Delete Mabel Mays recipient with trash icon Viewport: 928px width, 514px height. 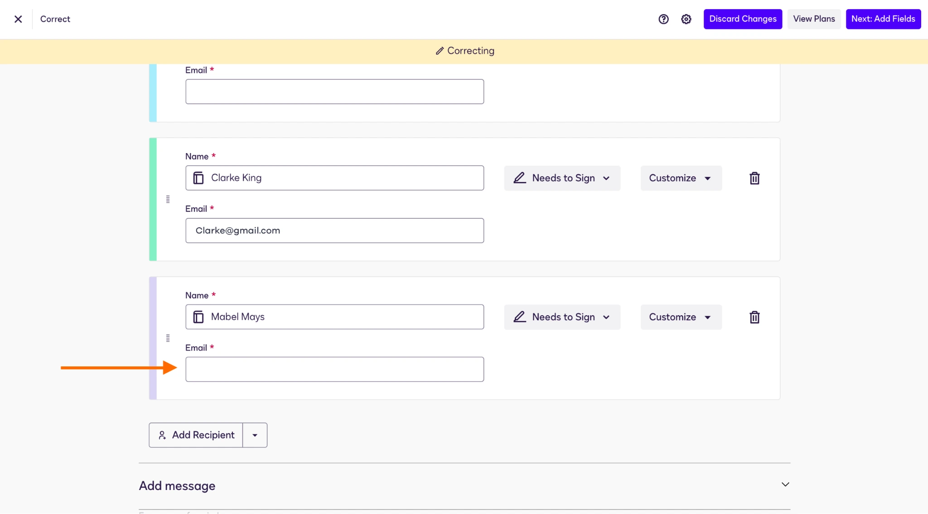click(x=754, y=317)
